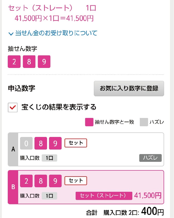174x218 pixels.
Task: Click the pink 抽せん数字と一致 legend swatch
Action: coord(89,122)
